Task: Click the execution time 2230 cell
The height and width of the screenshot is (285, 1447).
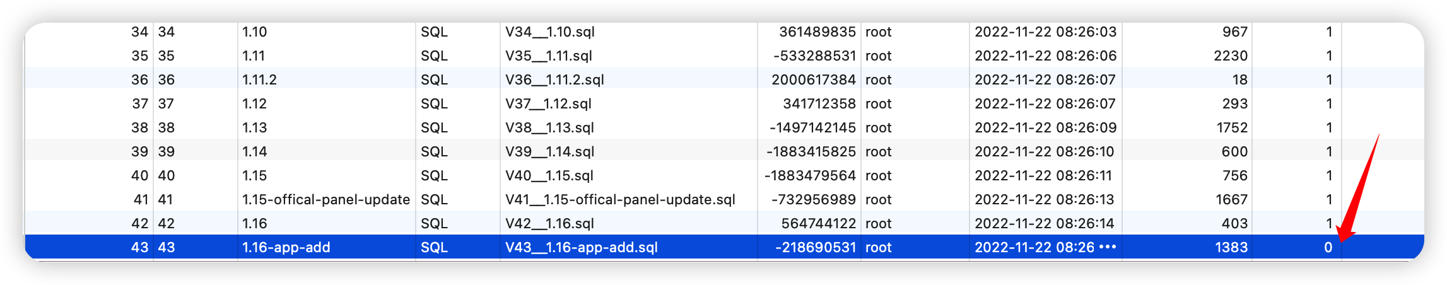Action: pos(1230,55)
